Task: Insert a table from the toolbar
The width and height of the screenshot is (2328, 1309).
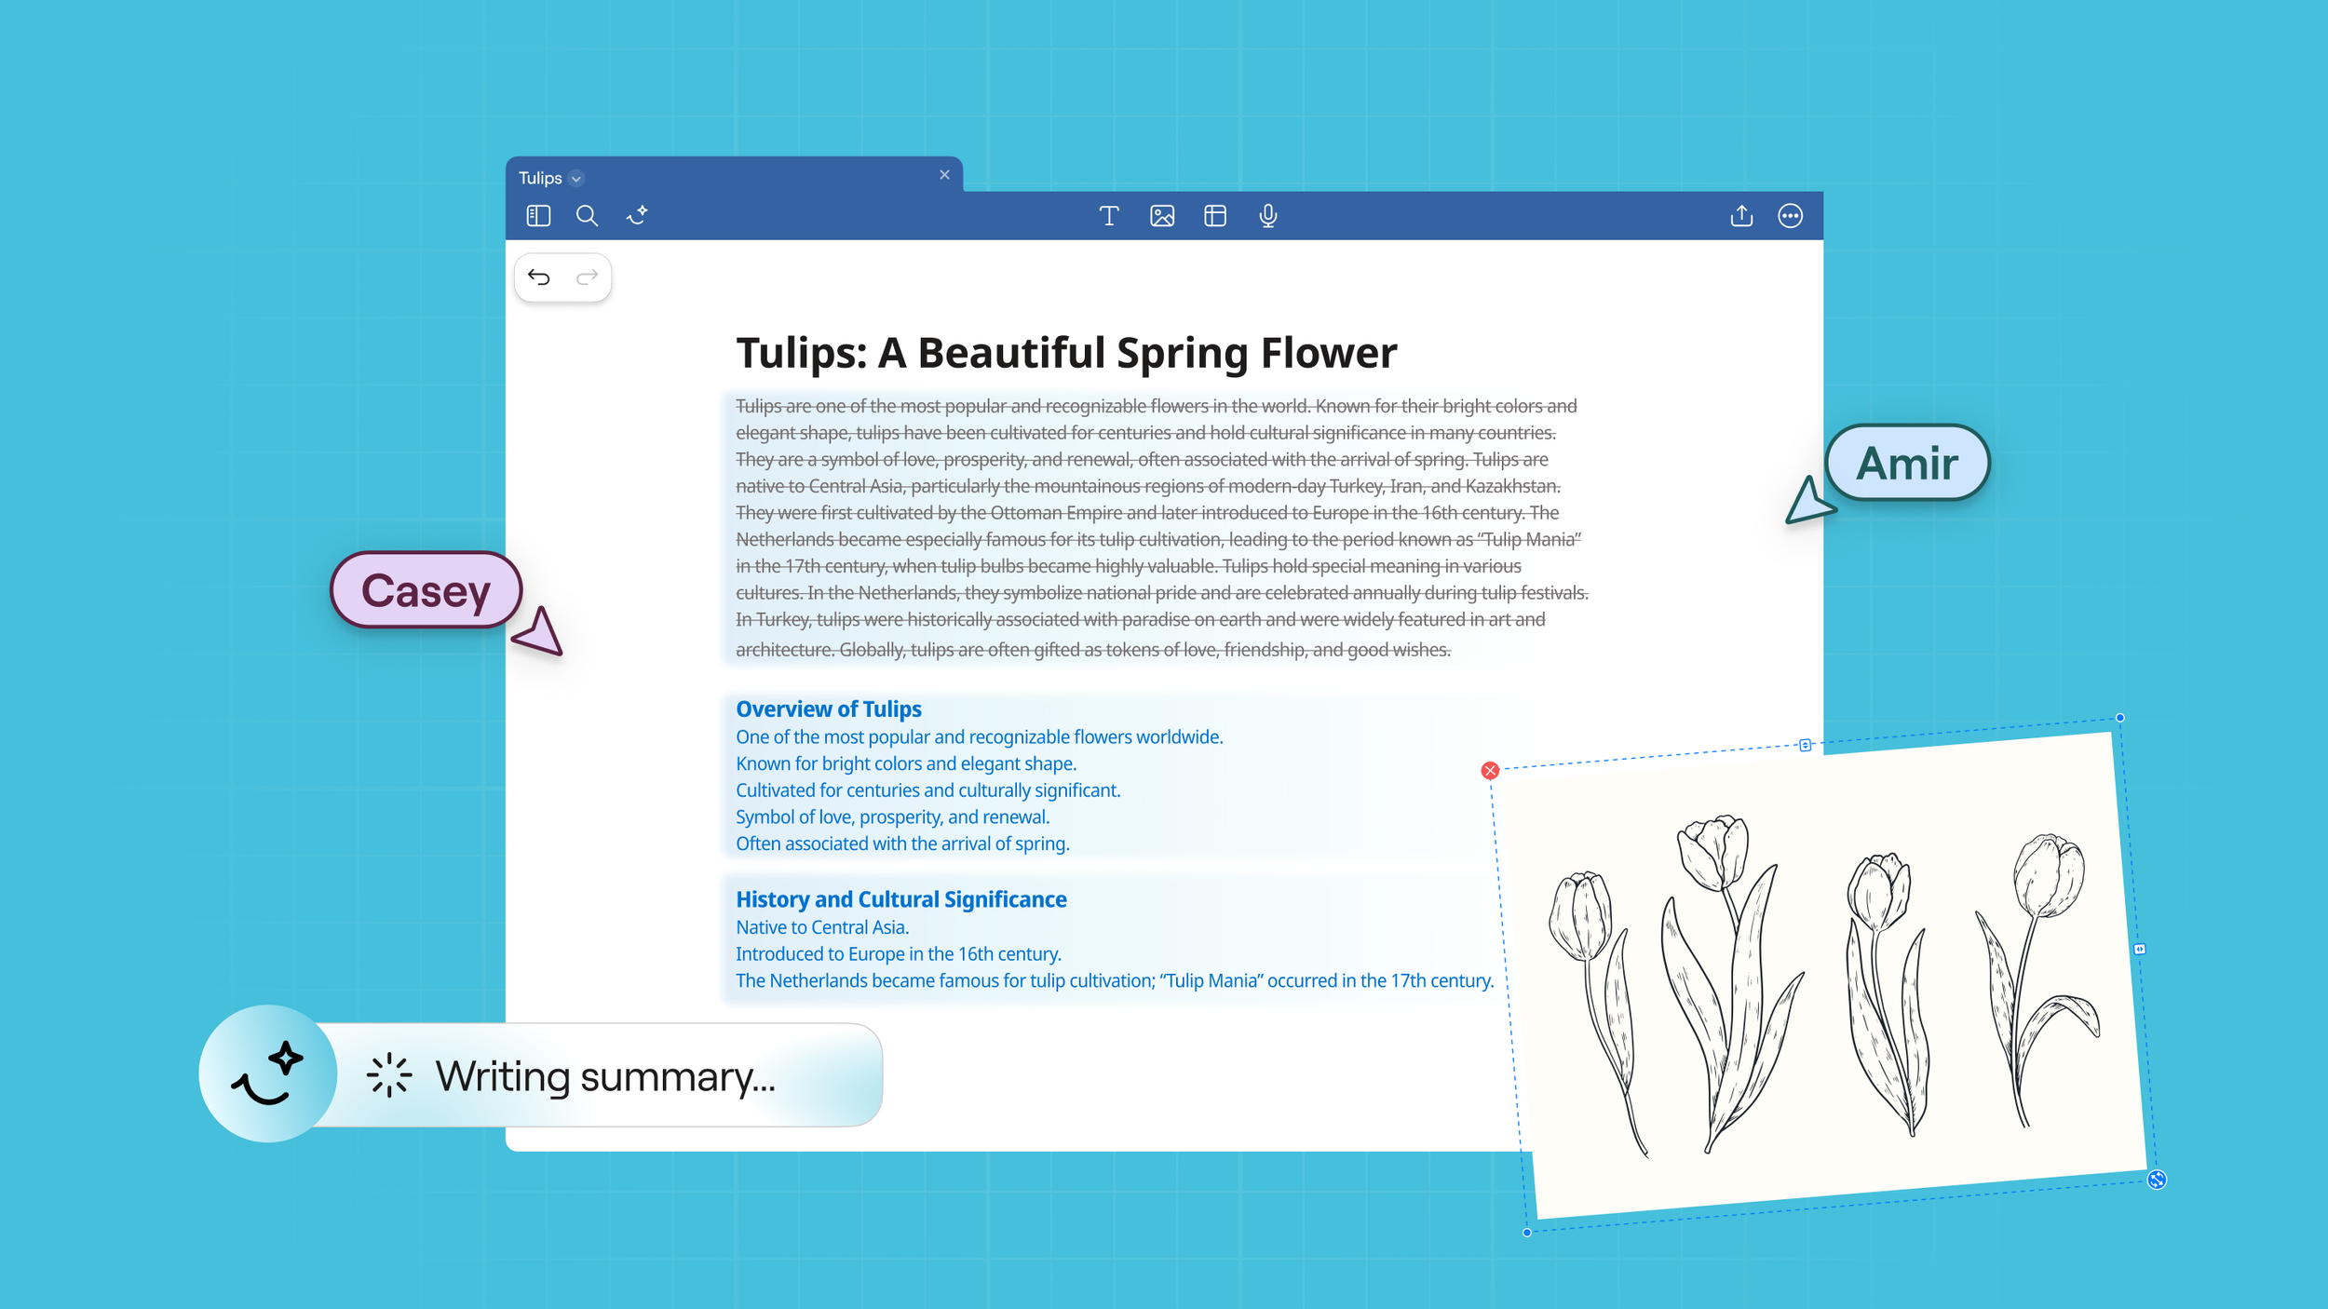Action: [1214, 216]
